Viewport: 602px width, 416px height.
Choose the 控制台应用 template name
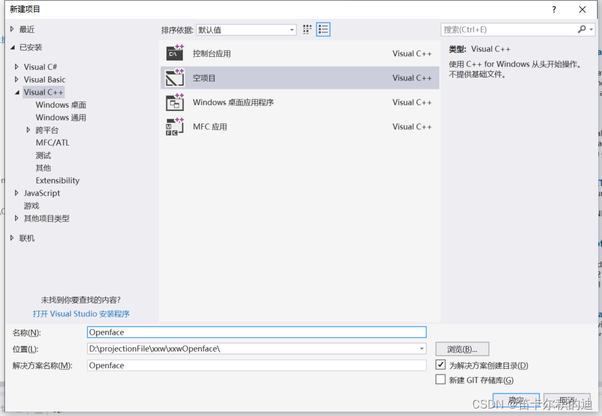click(212, 54)
